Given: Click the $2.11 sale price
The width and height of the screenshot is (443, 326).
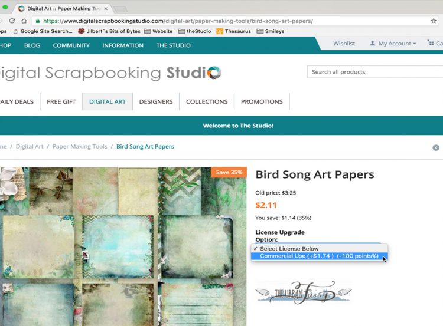Looking at the screenshot, I should click(x=266, y=205).
